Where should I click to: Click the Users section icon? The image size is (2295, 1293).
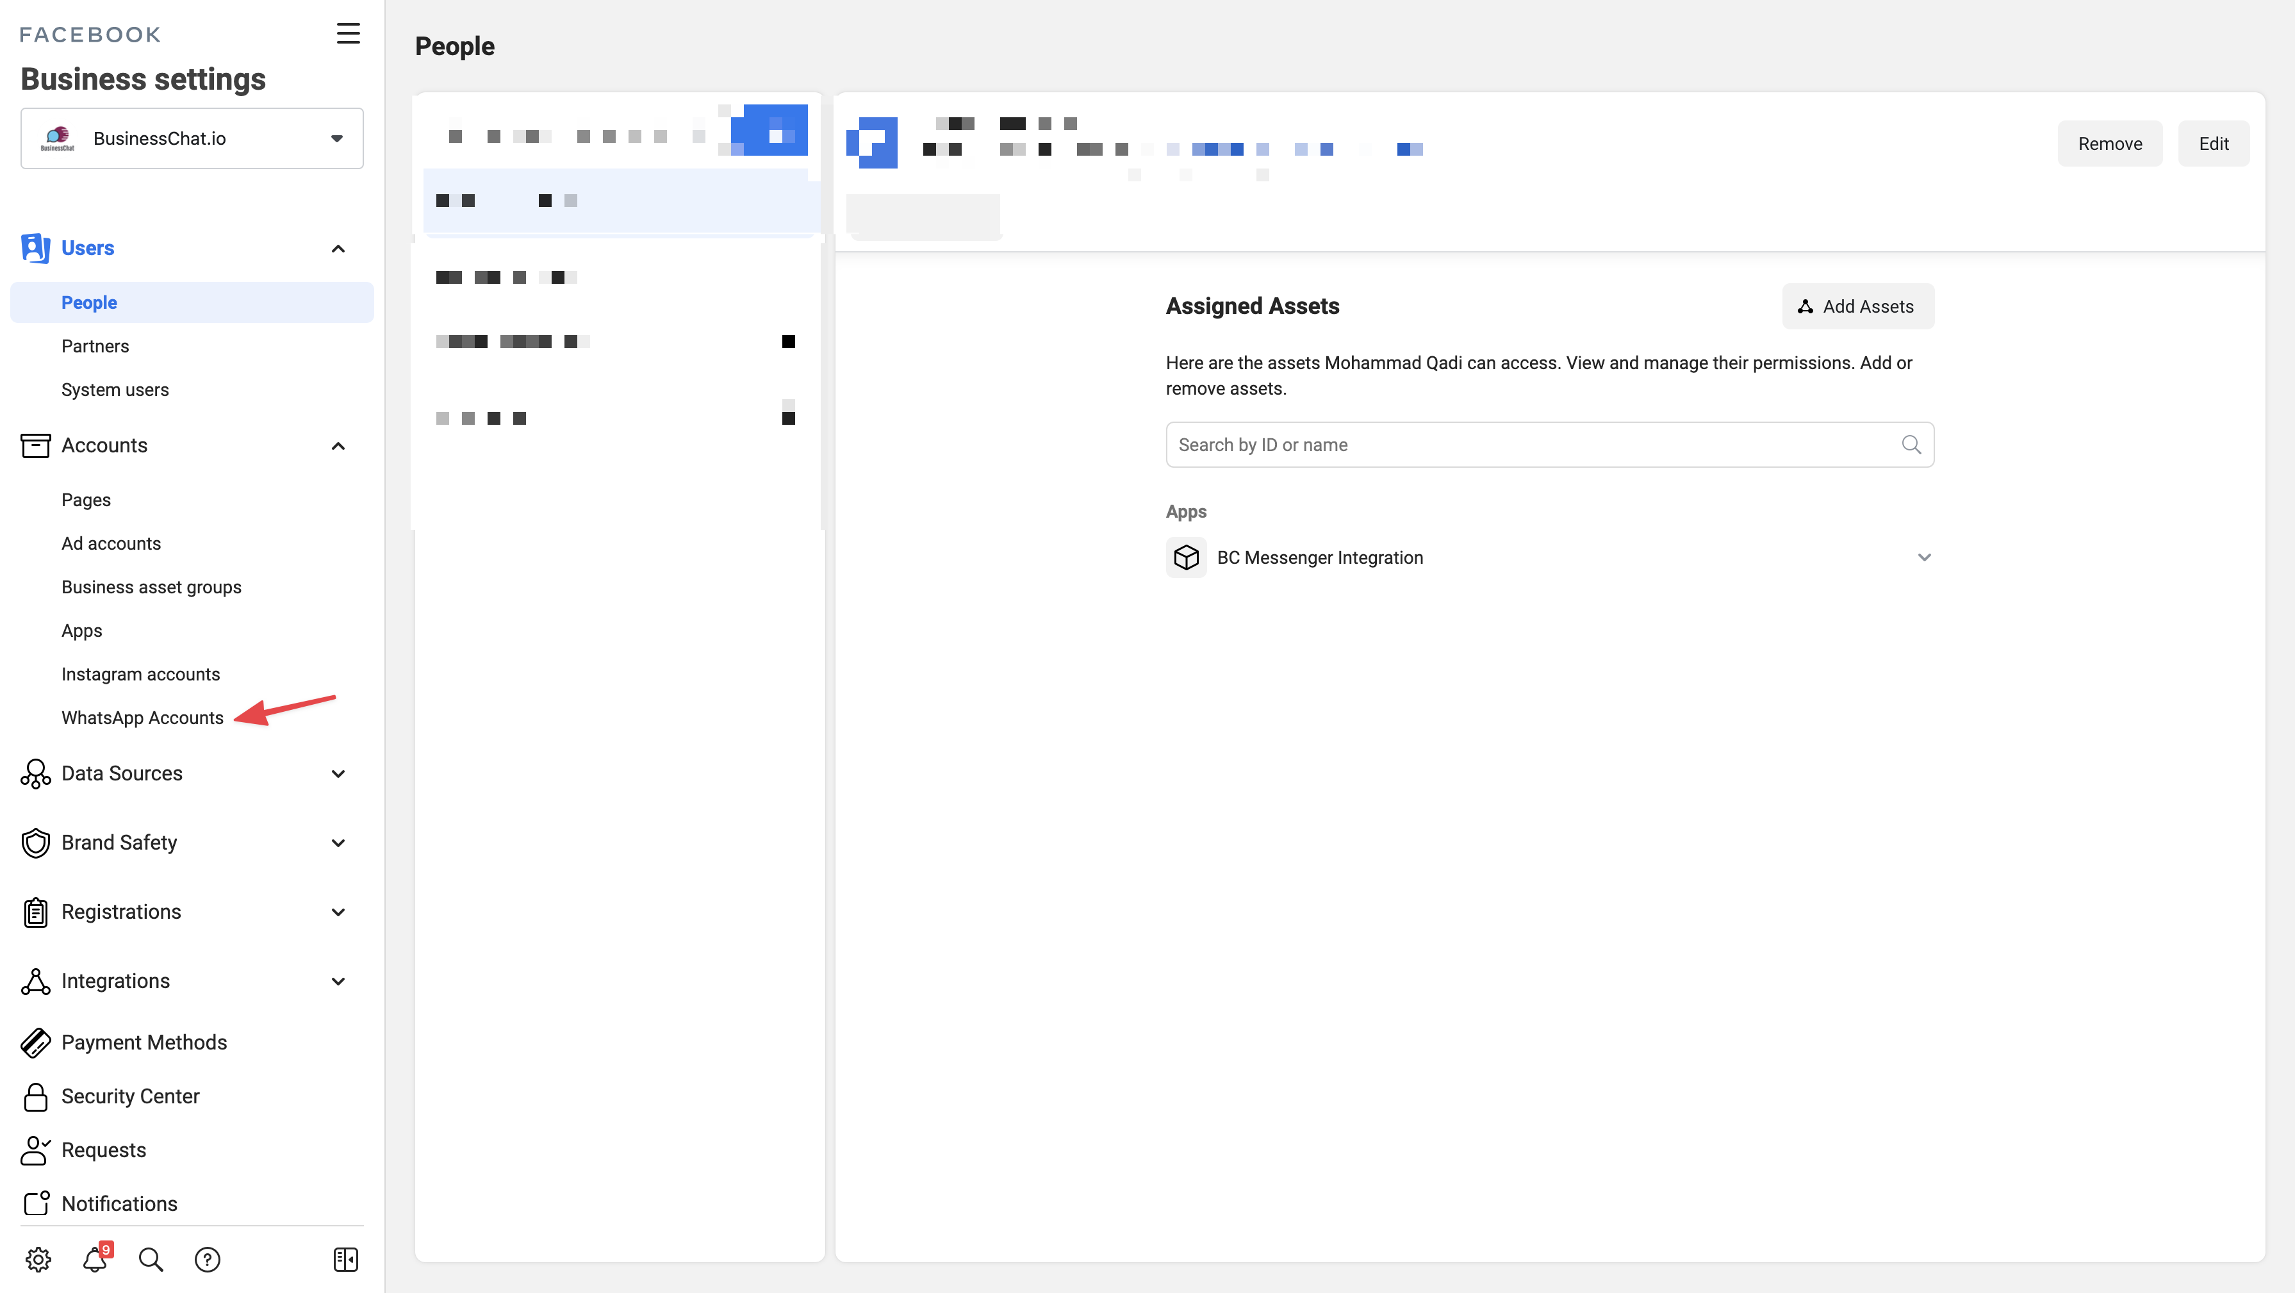point(36,248)
